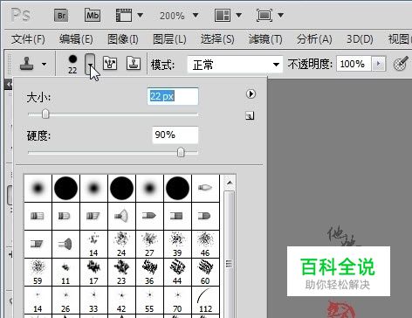Open the 滤镜(T) menu
Viewport: 412px width, 318px height.
click(265, 39)
